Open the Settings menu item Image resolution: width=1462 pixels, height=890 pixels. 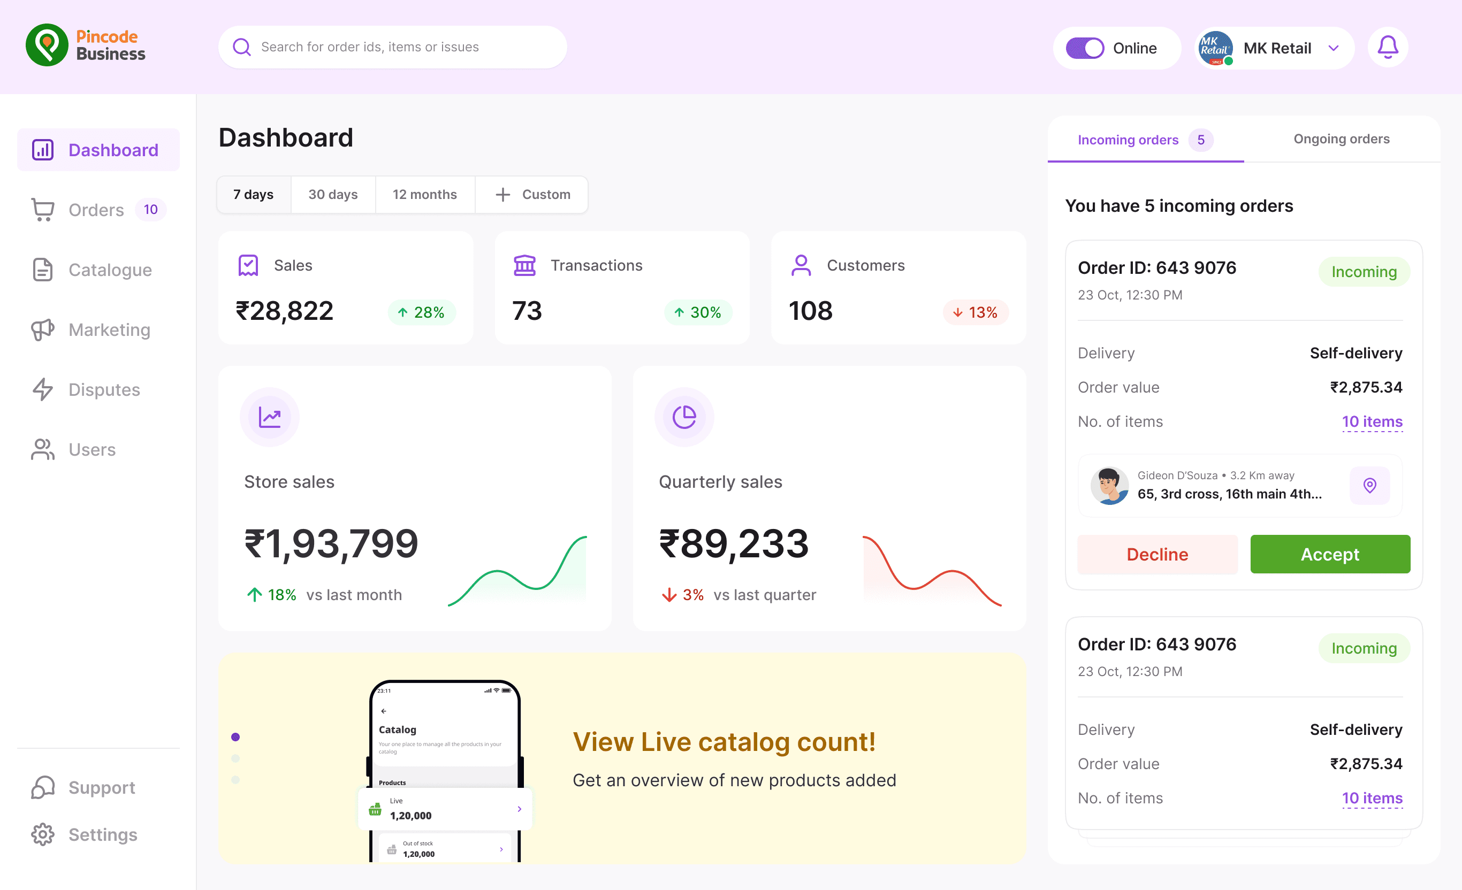pos(98,834)
